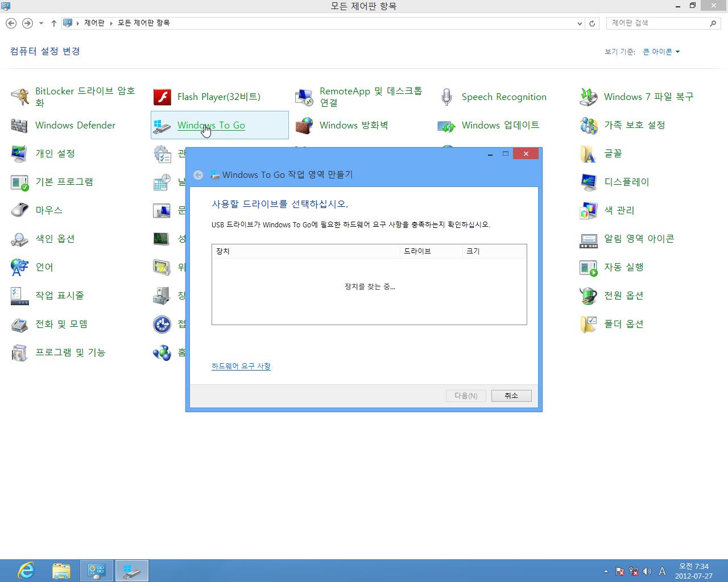The width and height of the screenshot is (728, 582).
Task: Open Folder Options (폴더 옵션) icon
Action: (x=589, y=325)
